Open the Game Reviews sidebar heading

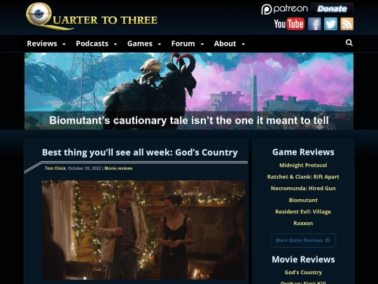[303, 152]
